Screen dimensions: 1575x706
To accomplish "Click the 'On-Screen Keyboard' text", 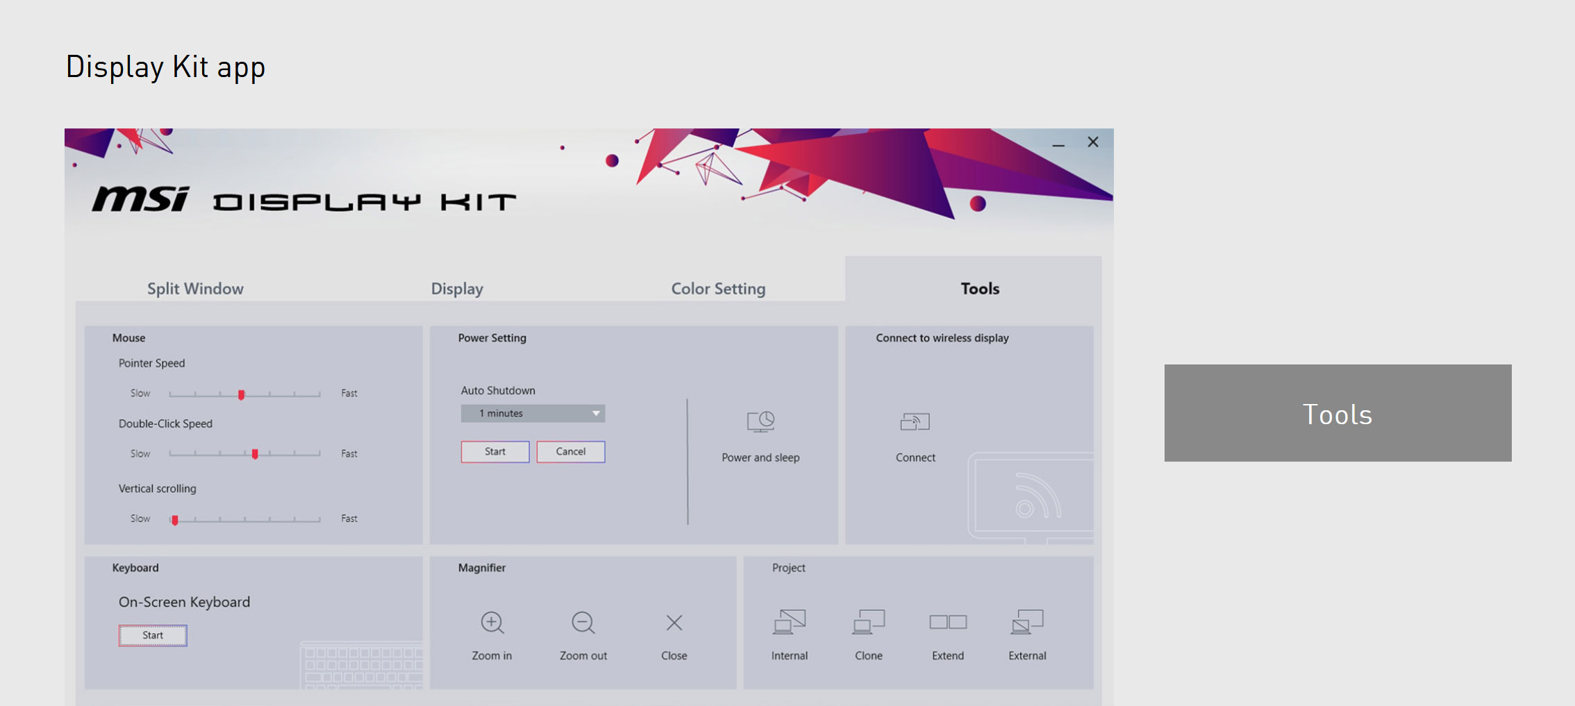I will (184, 602).
